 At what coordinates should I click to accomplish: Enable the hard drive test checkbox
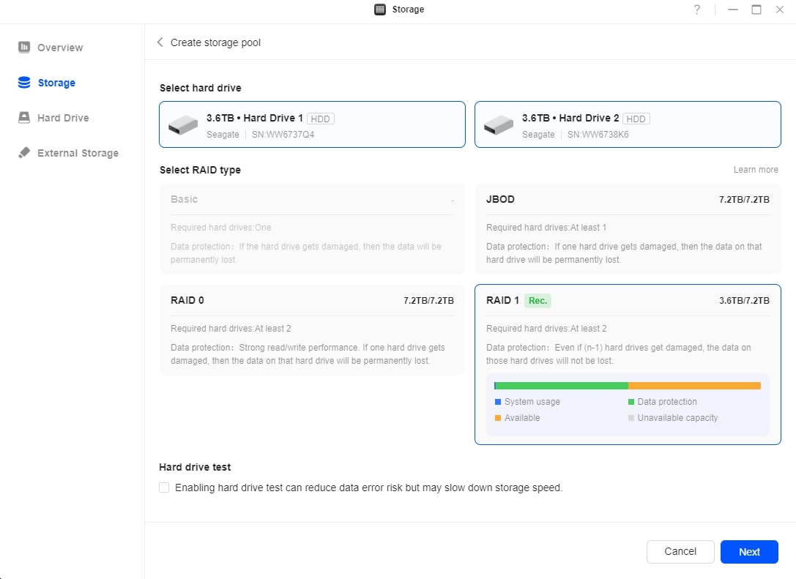(x=164, y=488)
